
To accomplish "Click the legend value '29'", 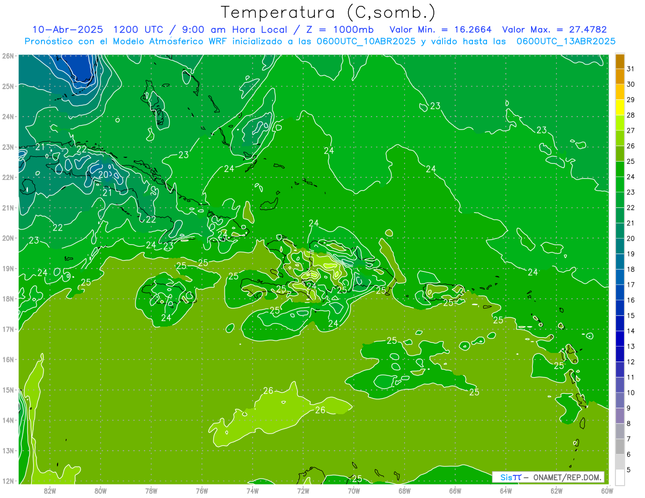I will [630, 99].
